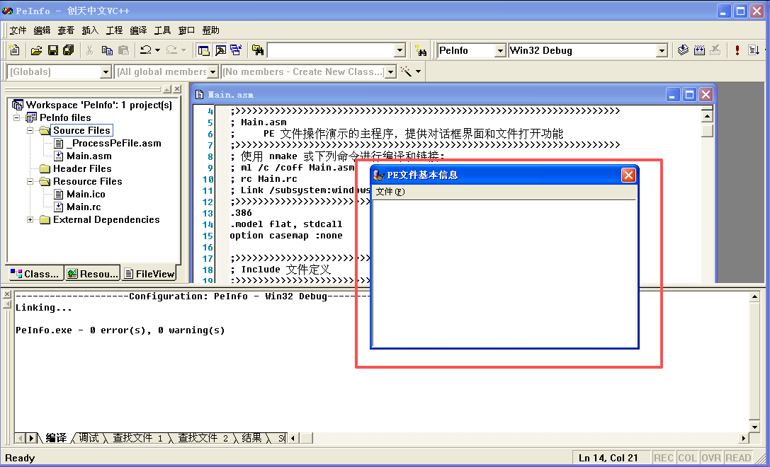770x467 pixels.
Task: Click the Go debug icon
Action: coord(753,50)
